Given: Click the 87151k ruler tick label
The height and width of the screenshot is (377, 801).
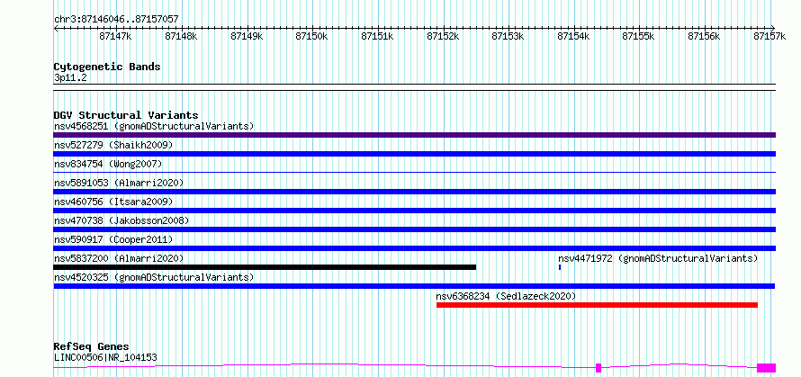Looking at the screenshot, I should click(377, 36).
